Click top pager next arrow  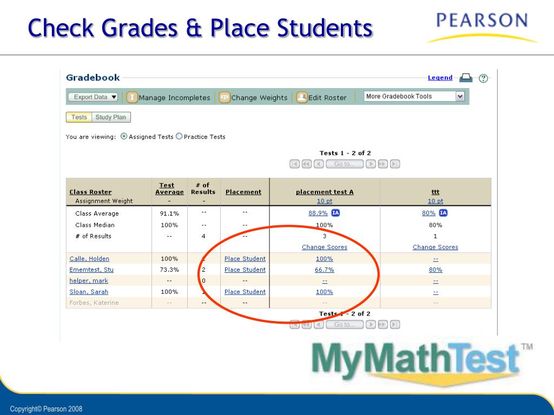(371, 164)
